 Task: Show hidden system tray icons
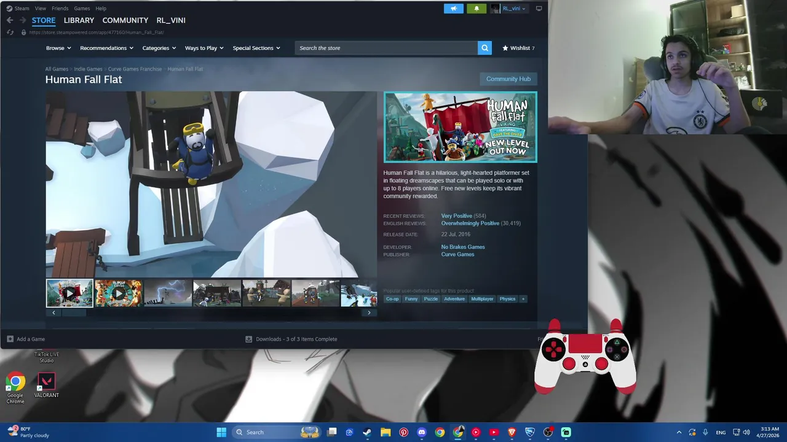(679, 432)
